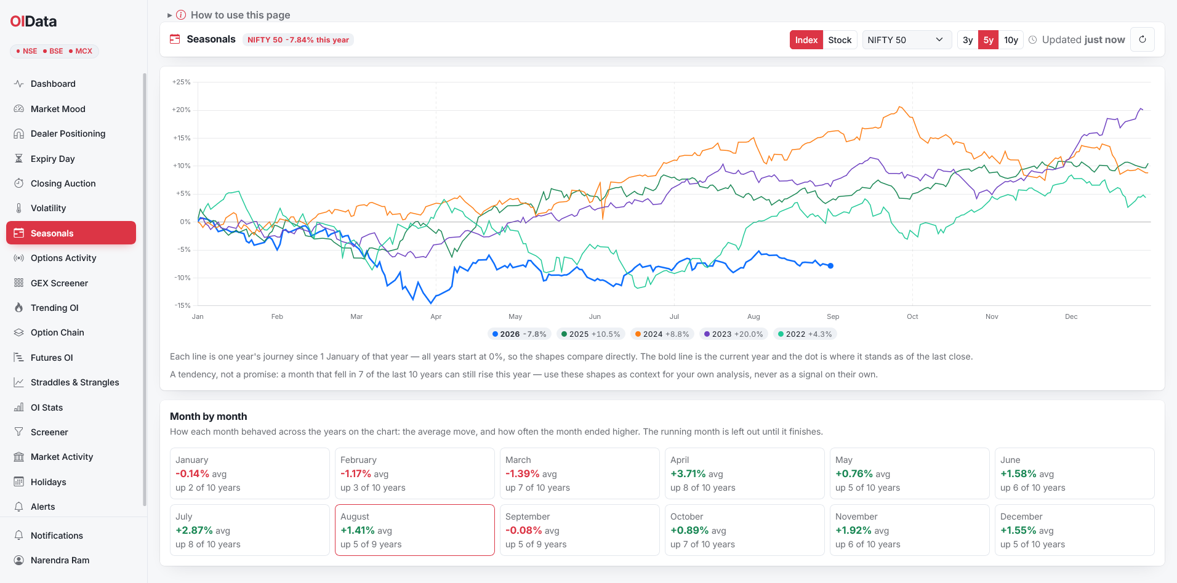Click the Market Mood gauge icon
The height and width of the screenshot is (583, 1177).
point(19,109)
